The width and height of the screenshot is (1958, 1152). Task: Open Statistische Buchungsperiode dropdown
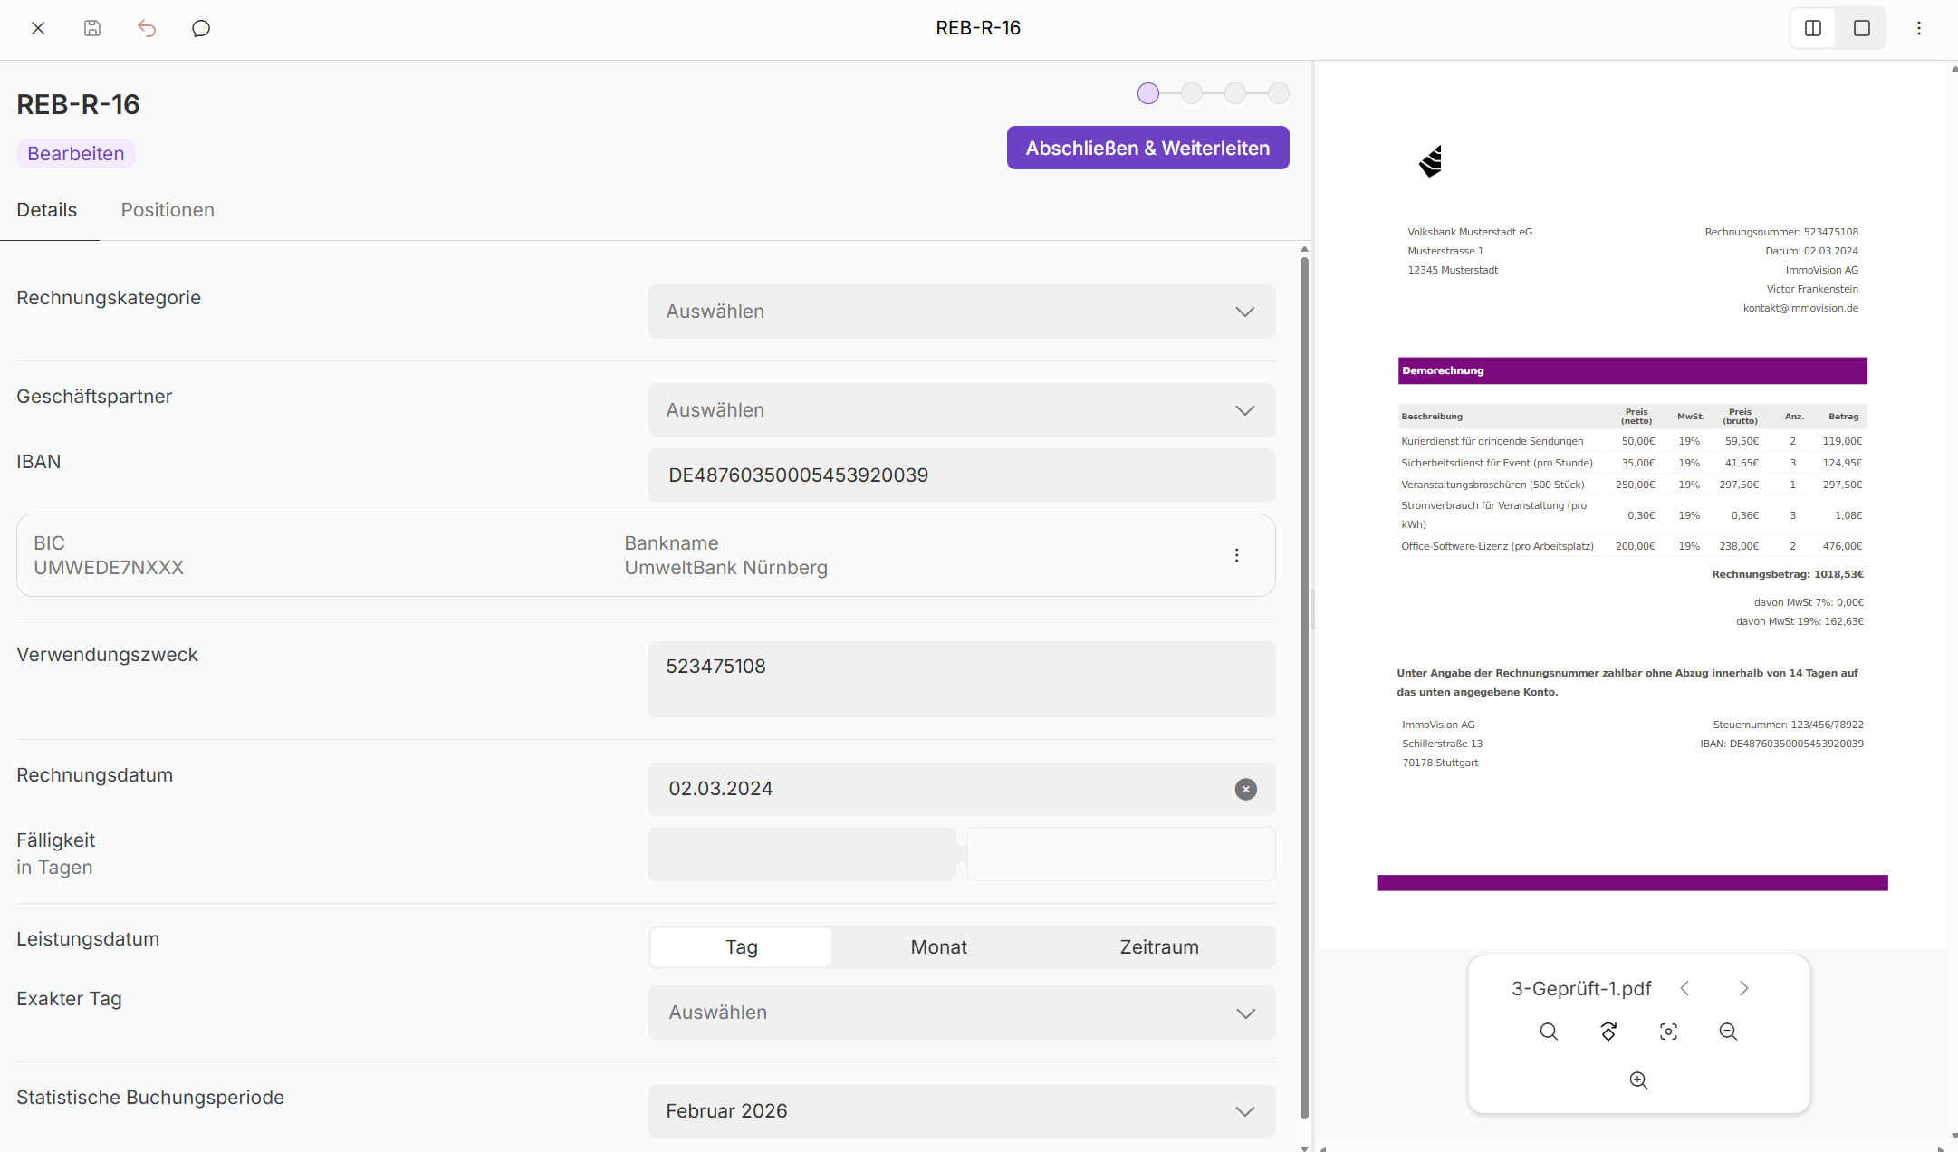[x=962, y=1111]
